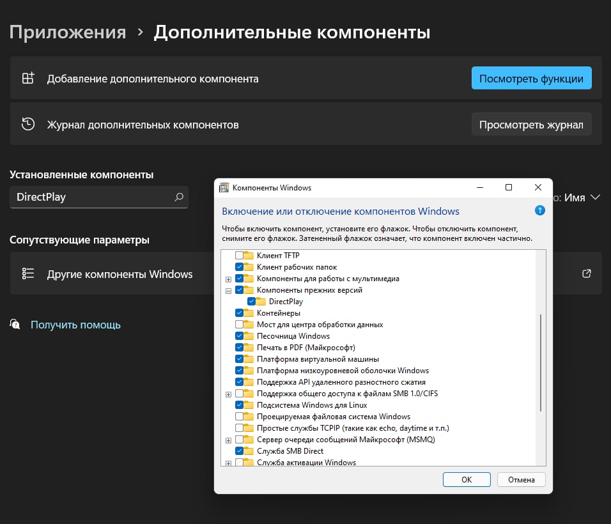Enable Мост для центра обработки данных
The width and height of the screenshot is (611, 524).
(x=239, y=325)
